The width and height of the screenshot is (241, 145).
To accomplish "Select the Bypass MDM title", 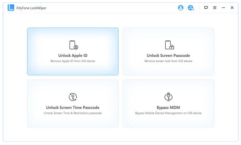I will point(168,108).
